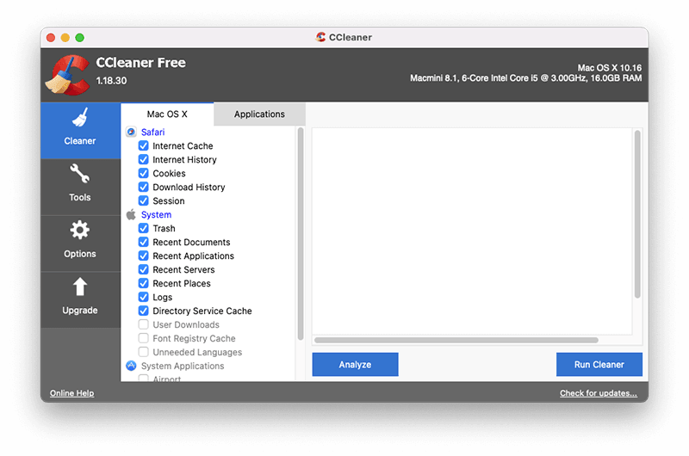Disable the Cookies checkbox

[x=143, y=173]
